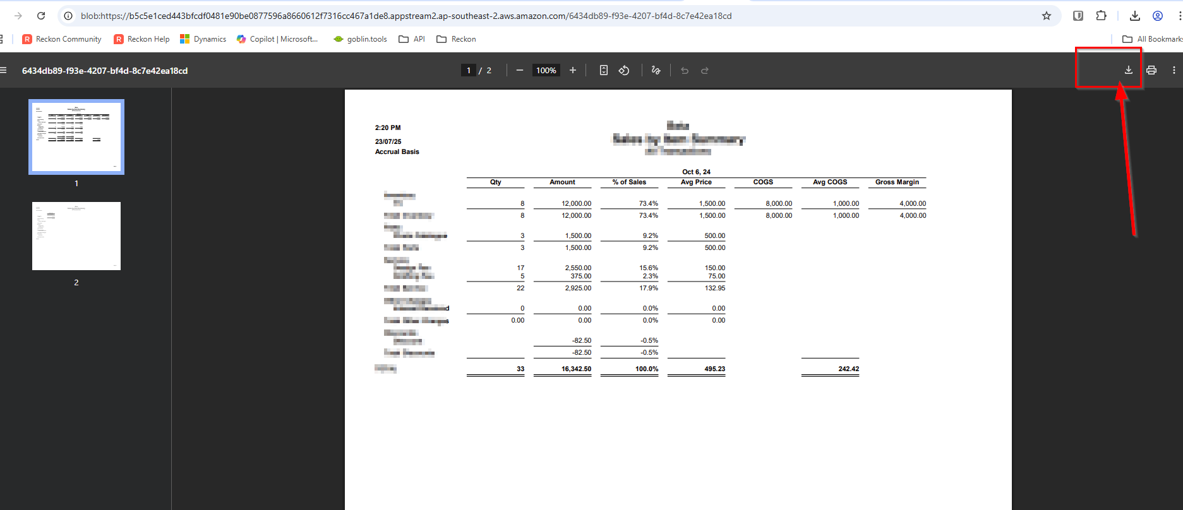Viewport: 1183px width, 510px height.
Task: Click the document title 6434db89-f93e-4207-bf4d-8c7e42ea18cd
Action: (x=105, y=71)
